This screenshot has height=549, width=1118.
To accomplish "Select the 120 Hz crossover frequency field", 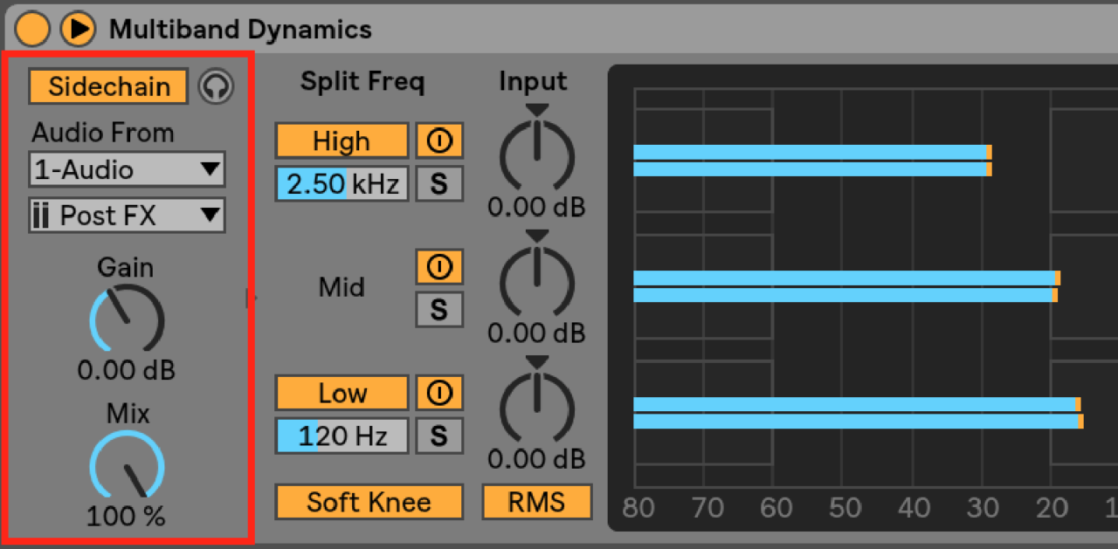I will coord(341,435).
